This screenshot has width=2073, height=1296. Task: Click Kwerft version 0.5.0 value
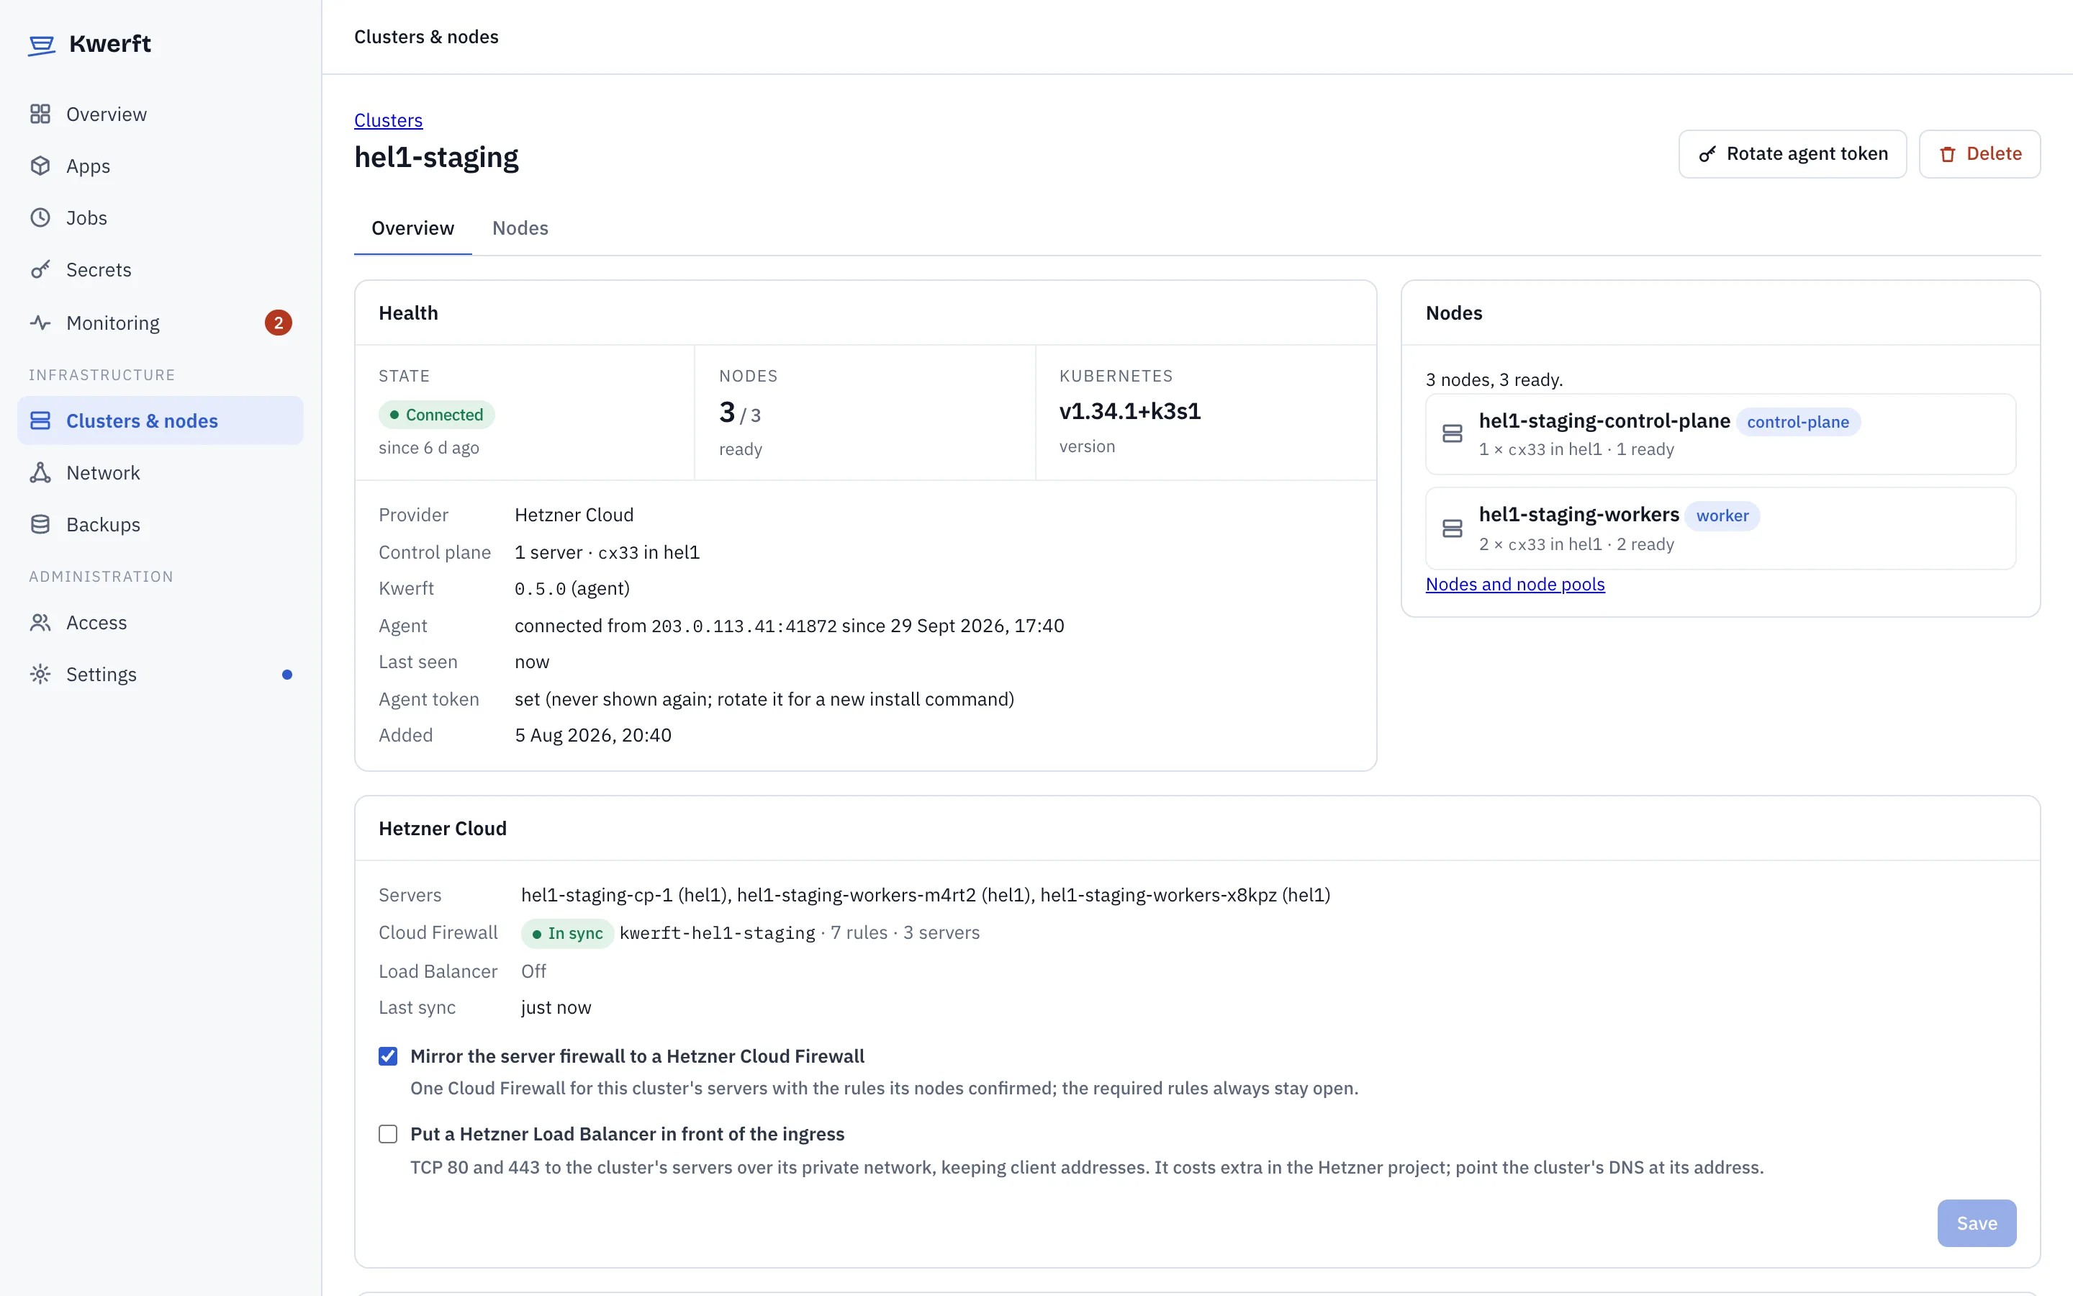[540, 589]
